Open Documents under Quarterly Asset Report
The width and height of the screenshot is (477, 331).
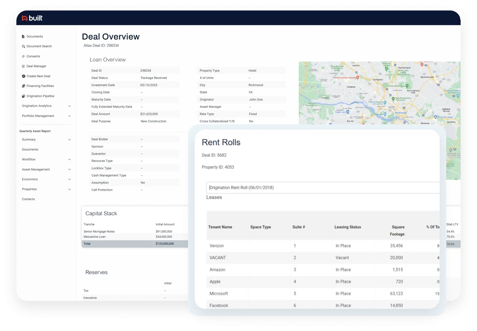click(30, 149)
